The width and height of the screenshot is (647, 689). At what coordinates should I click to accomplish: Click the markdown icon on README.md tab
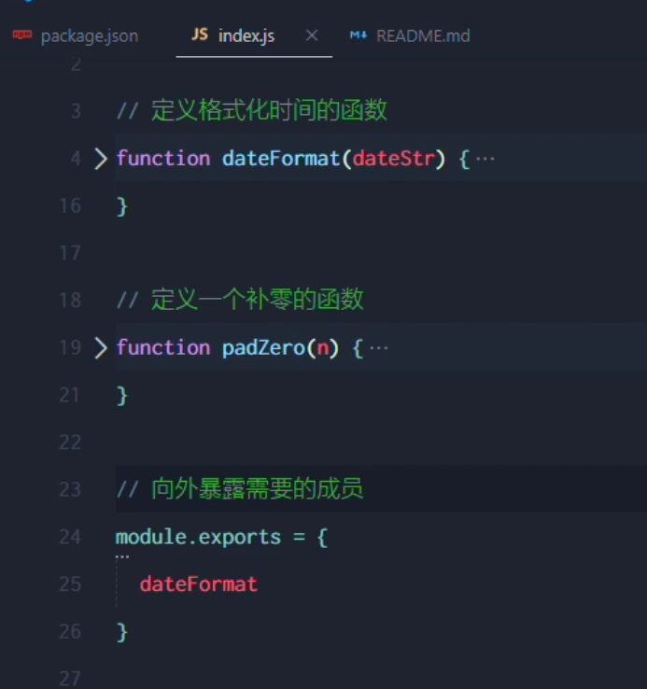click(359, 35)
